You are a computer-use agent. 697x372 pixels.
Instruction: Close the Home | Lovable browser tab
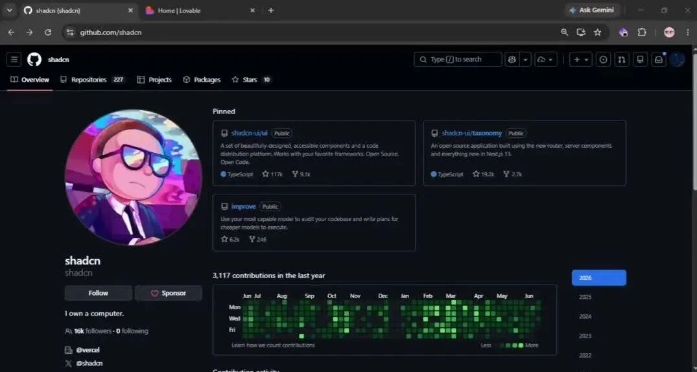tap(252, 10)
